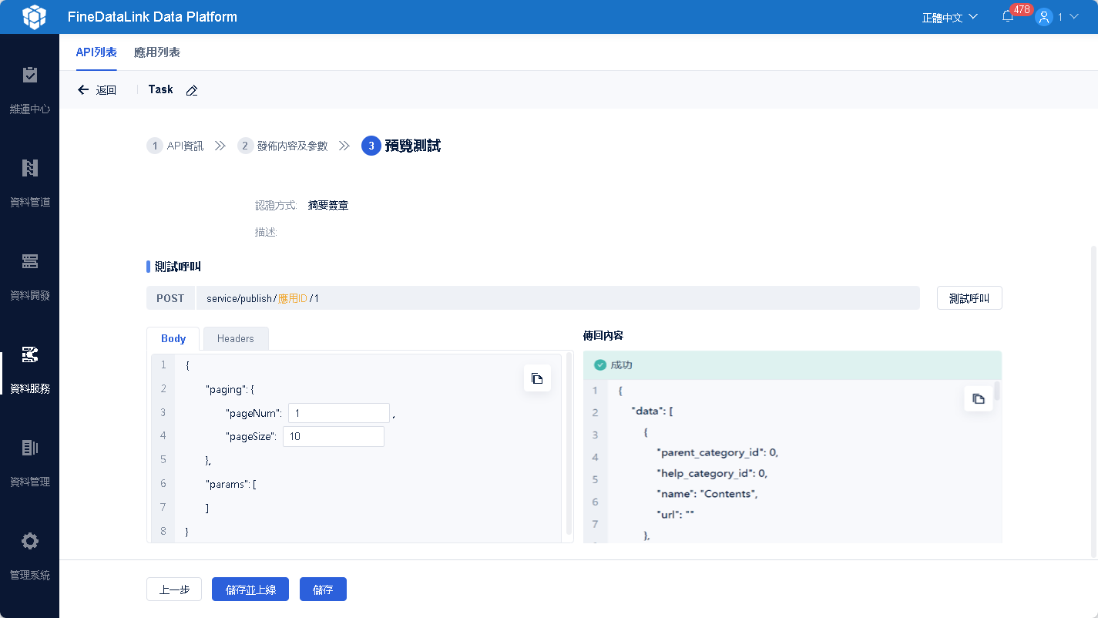Expand the user account chevron
The image size is (1098, 618).
[1074, 17]
